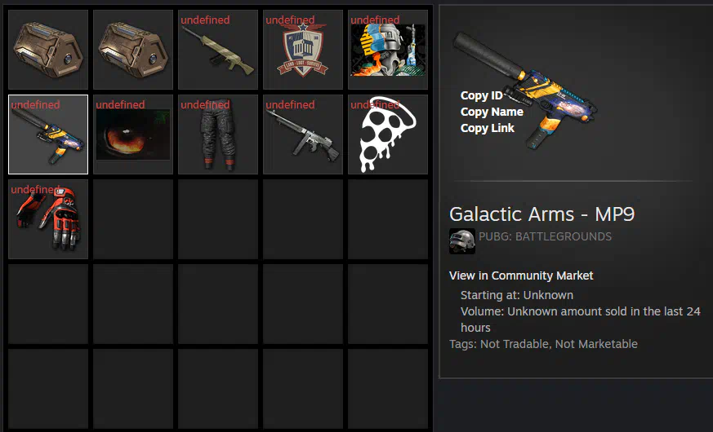Open View in Community Market link
The height and width of the screenshot is (432, 713).
(521, 276)
